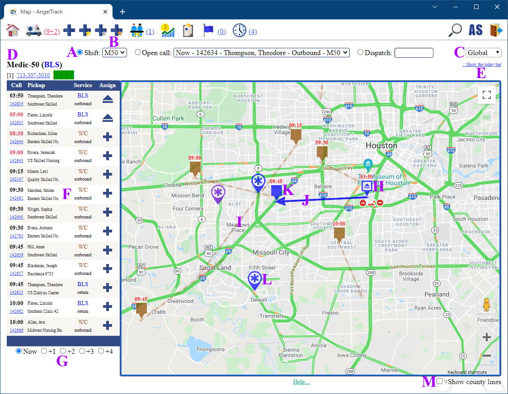Viewport: 508px width, 394px height.
Task: Select the Open call radio button
Action: (138, 52)
